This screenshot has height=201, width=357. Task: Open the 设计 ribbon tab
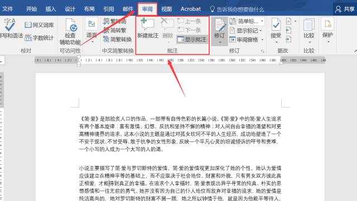[x=70, y=9]
